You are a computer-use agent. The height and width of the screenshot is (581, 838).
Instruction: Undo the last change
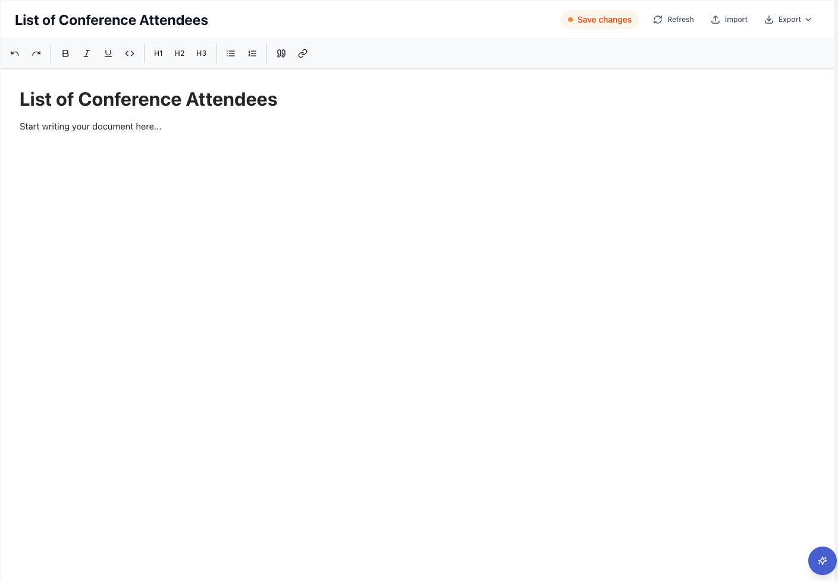(14, 53)
